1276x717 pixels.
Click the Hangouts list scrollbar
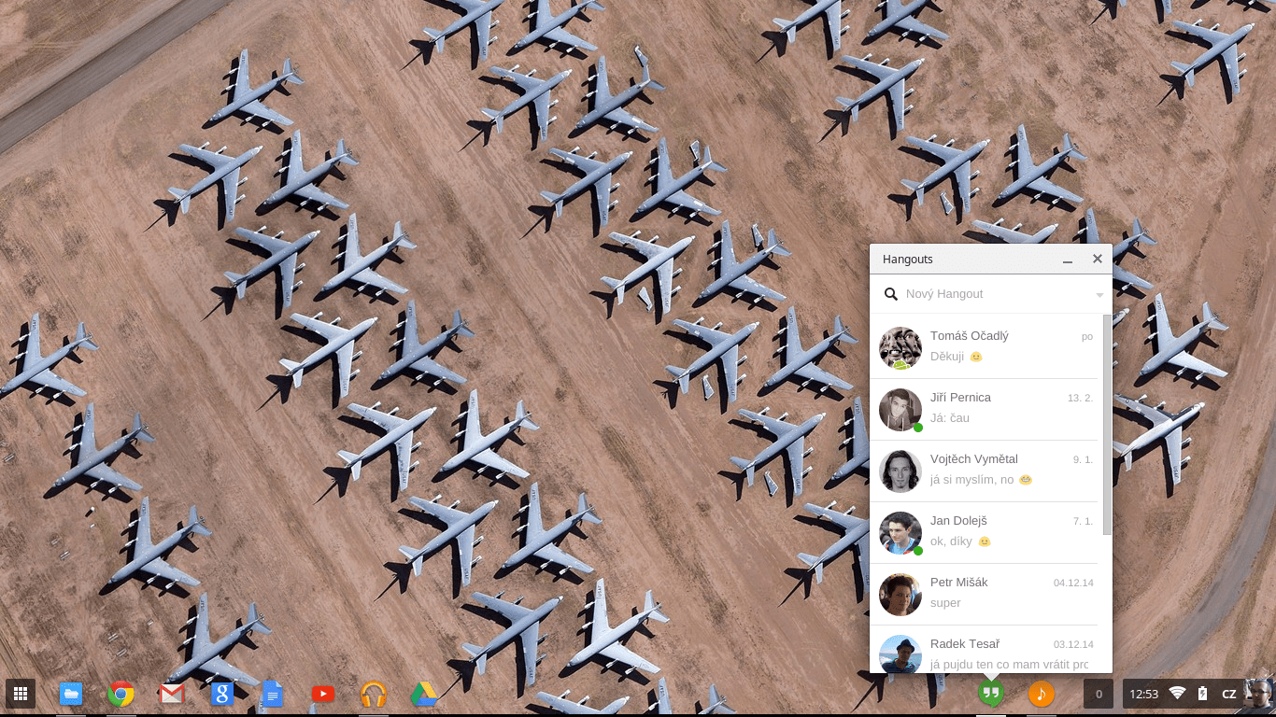[x=1108, y=425]
